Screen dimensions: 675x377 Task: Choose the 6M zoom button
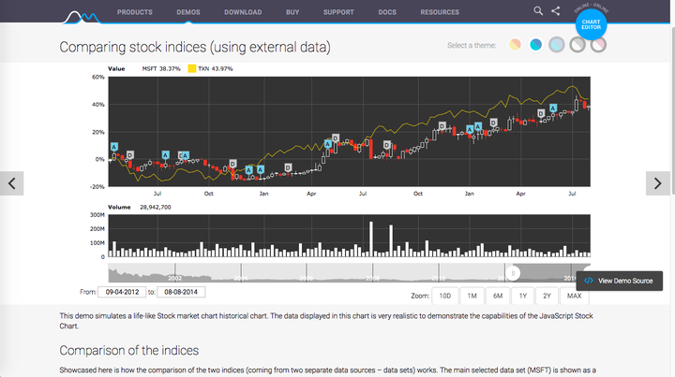click(x=498, y=296)
